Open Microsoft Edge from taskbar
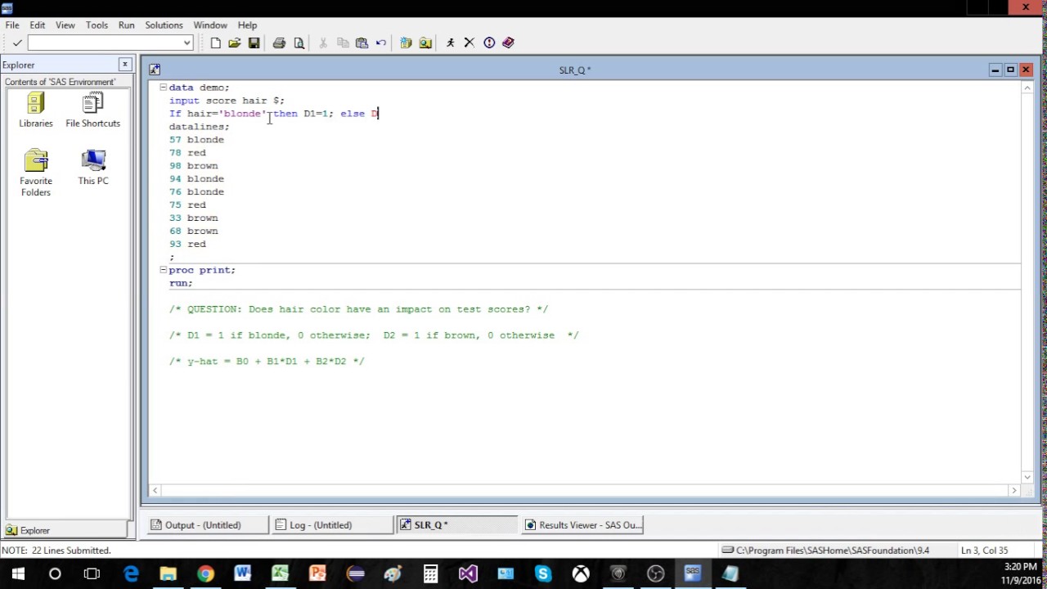1047x589 pixels. point(130,574)
